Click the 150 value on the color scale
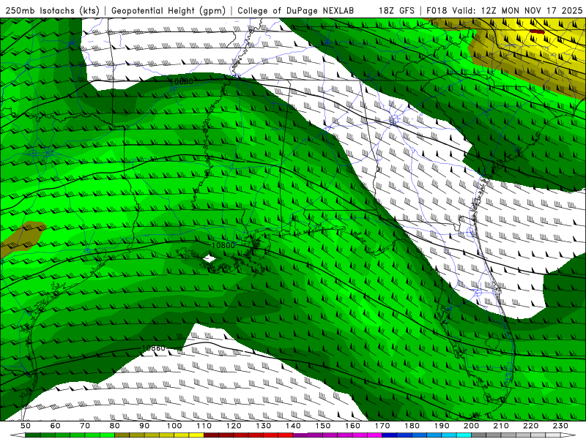The image size is (586, 439). [322, 426]
